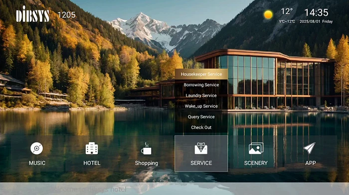Viewport: 349px width, 195px height.
Task: Select the Shopping coffee cup icon
Action: click(146, 149)
